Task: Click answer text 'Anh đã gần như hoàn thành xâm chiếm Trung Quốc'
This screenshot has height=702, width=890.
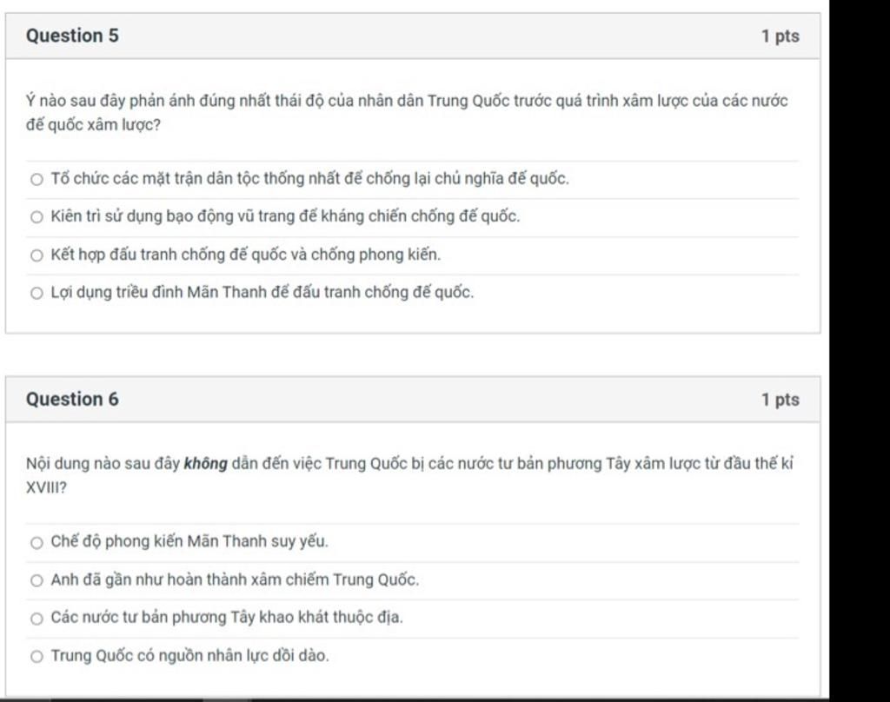Action: click(235, 579)
